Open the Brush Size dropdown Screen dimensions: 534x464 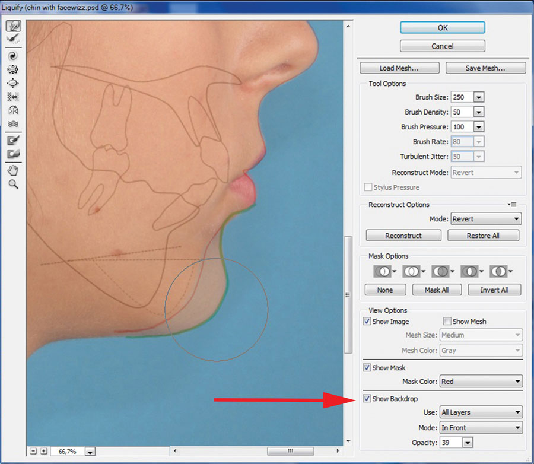[479, 97]
